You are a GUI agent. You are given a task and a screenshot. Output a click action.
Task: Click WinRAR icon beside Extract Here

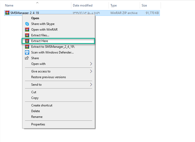click(x=27, y=41)
